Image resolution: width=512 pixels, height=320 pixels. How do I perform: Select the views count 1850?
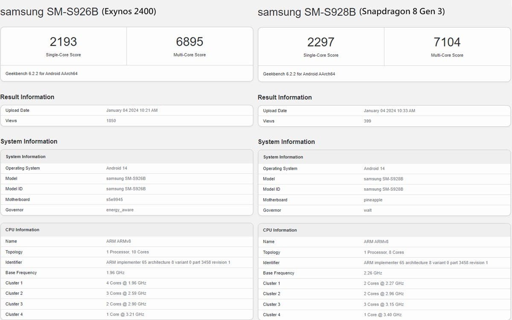[x=111, y=121]
